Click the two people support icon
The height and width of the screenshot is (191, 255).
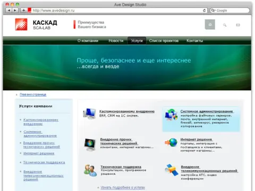90,170
